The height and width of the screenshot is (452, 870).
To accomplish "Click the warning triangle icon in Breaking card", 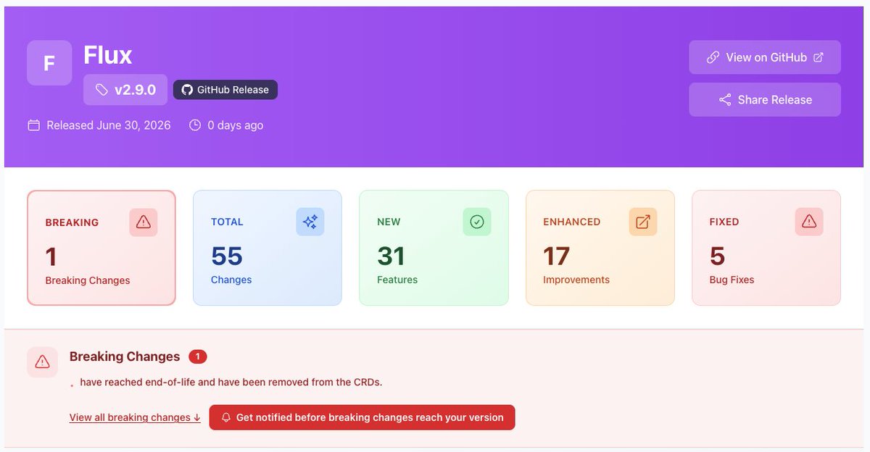I will [x=144, y=222].
